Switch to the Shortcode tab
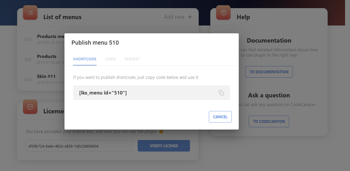The width and height of the screenshot is (350, 171). [x=85, y=59]
